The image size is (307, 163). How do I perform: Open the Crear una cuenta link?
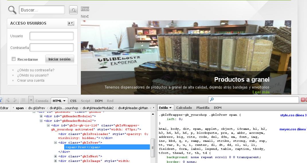click(31, 80)
